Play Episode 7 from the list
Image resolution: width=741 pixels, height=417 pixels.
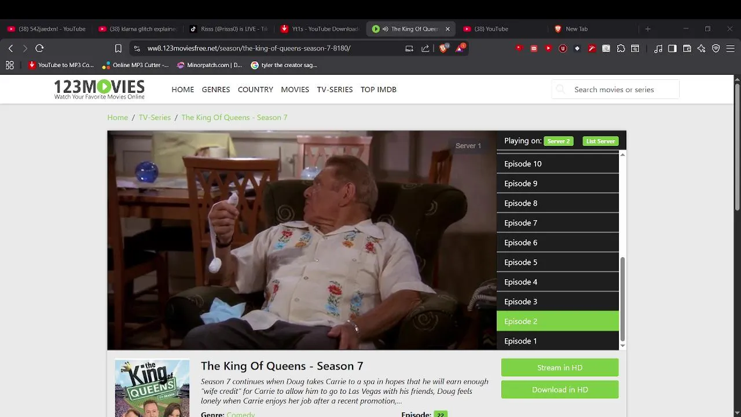(x=557, y=223)
